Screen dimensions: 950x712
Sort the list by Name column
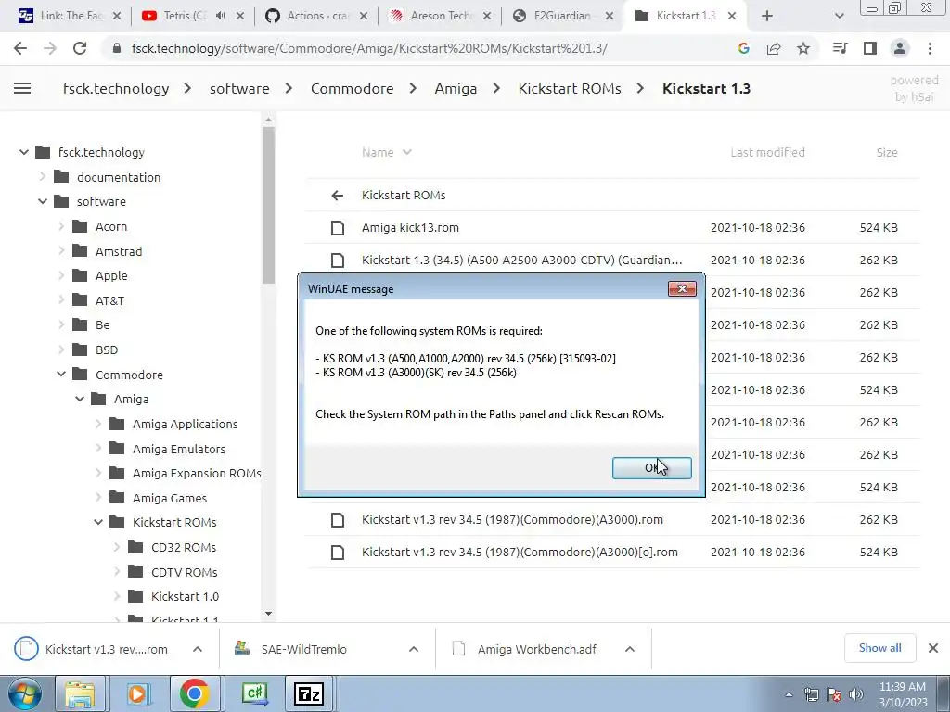click(387, 153)
